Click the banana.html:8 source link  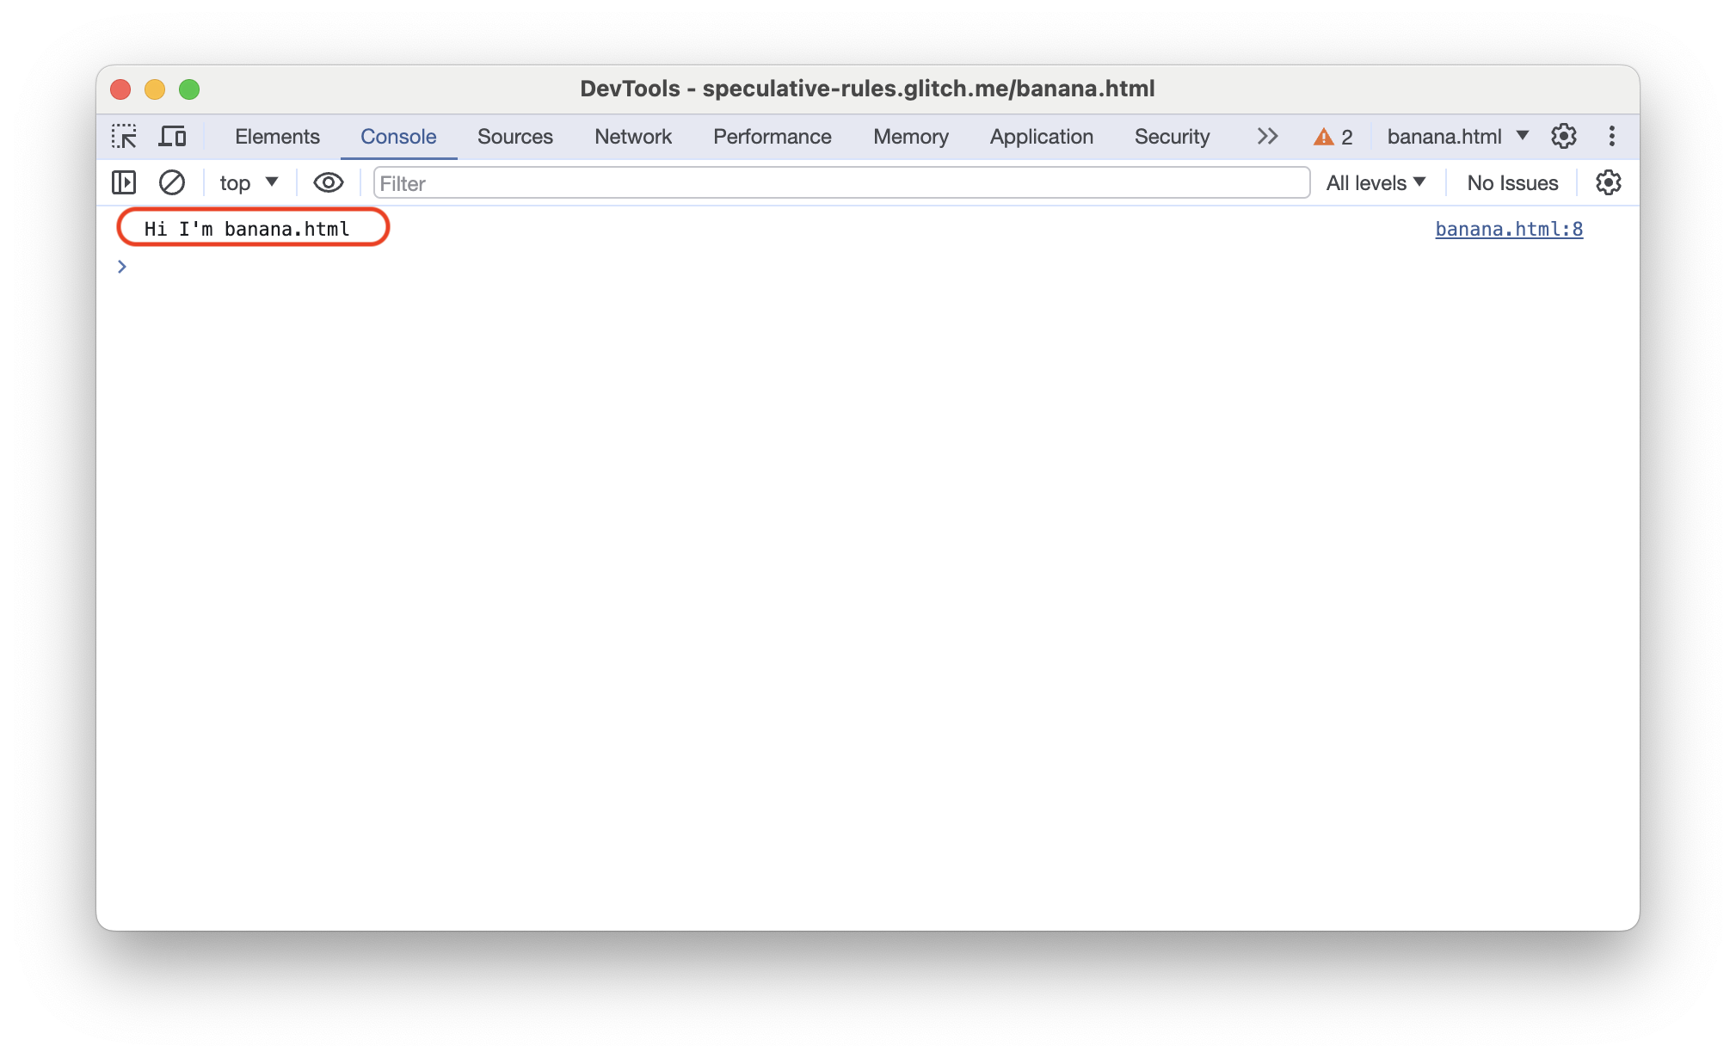click(1509, 227)
